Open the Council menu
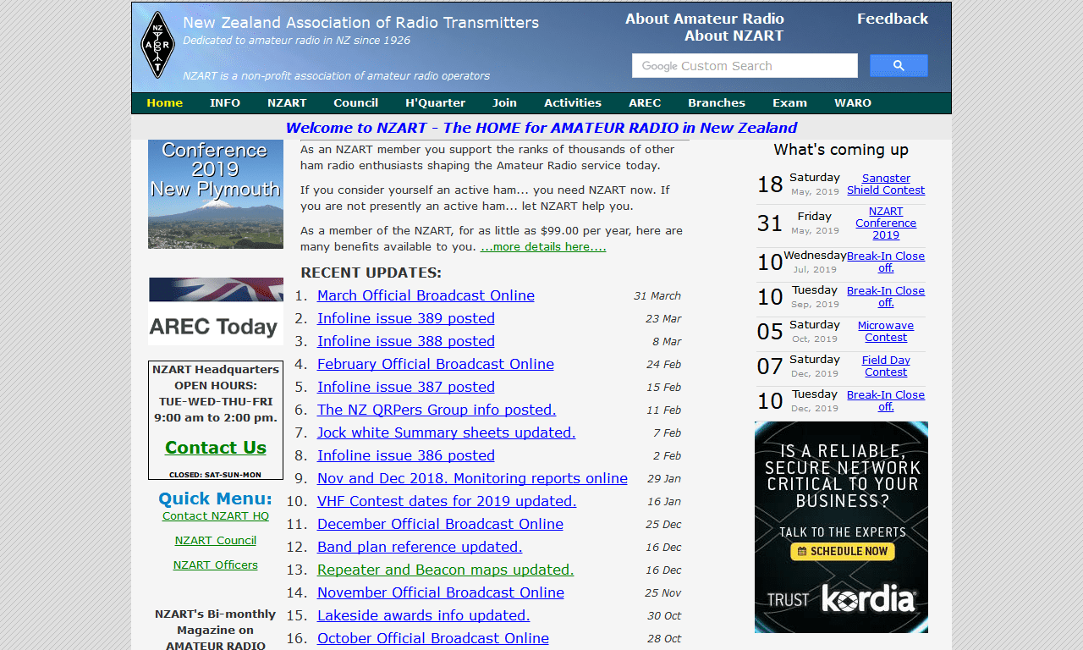This screenshot has width=1083, height=650. (355, 103)
